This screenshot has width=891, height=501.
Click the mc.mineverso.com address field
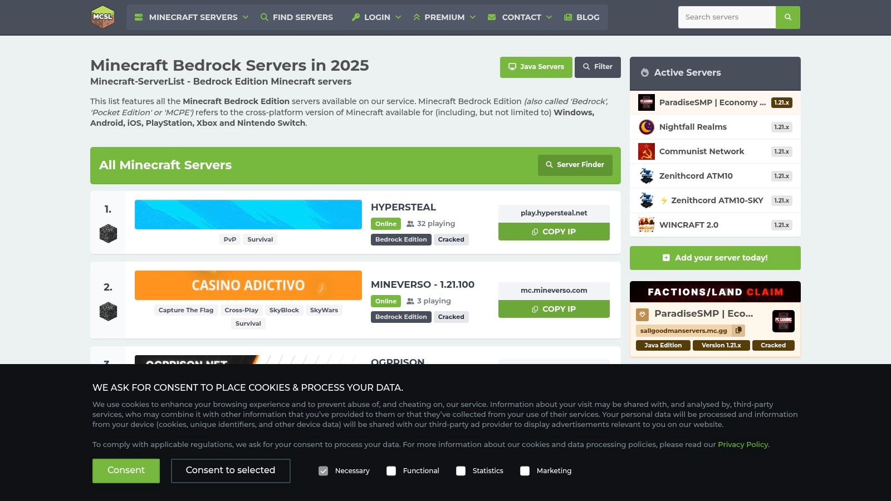tap(554, 291)
